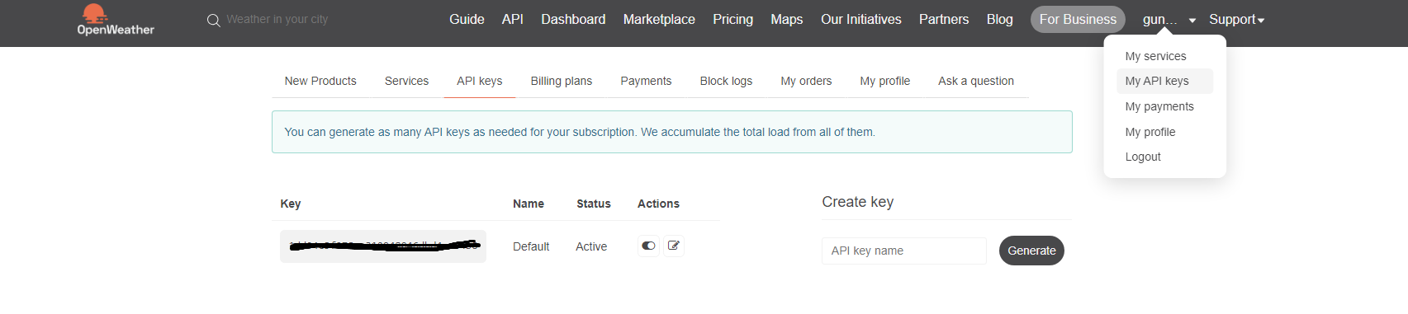
Task: Open the Marketplace link
Action: tap(659, 19)
